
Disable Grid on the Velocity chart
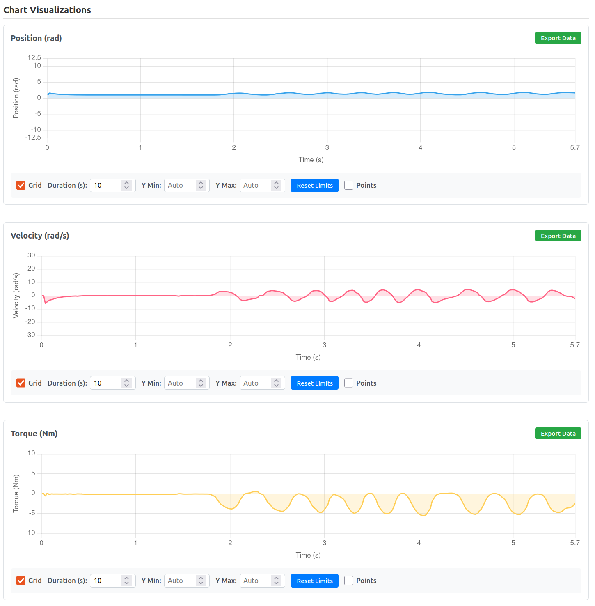point(21,383)
